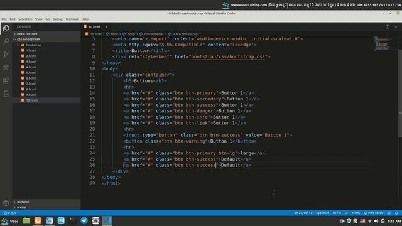
Task: Open the shield icon in system tray
Action: point(349,221)
